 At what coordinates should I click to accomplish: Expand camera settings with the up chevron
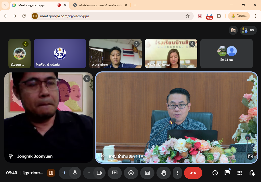click(89, 173)
